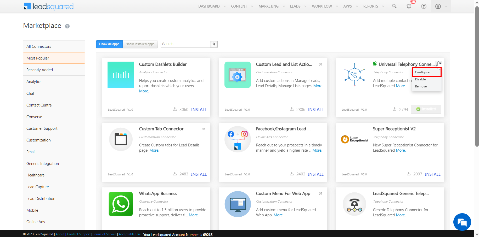The image size is (479, 237).
Task: Open the Healthcare category
Action: click(54, 175)
